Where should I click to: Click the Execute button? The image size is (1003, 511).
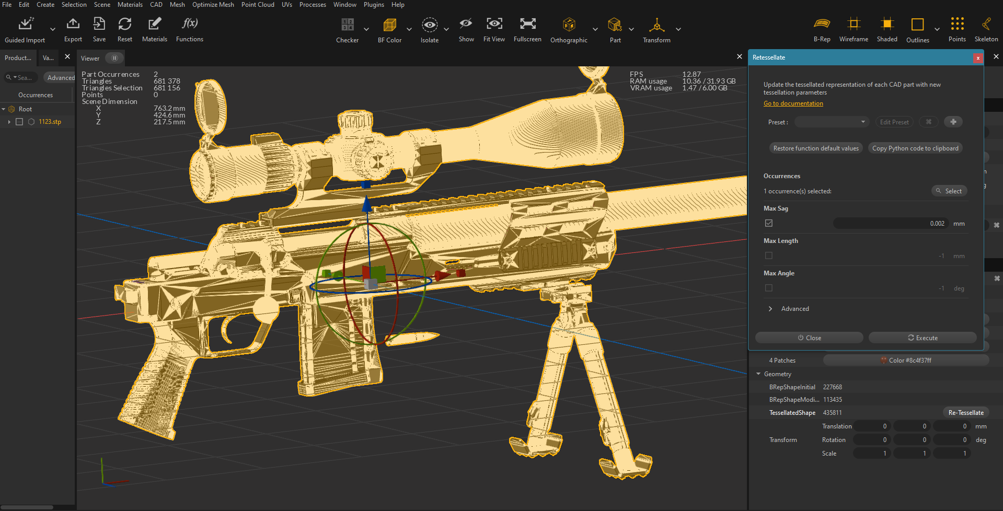[x=922, y=338]
